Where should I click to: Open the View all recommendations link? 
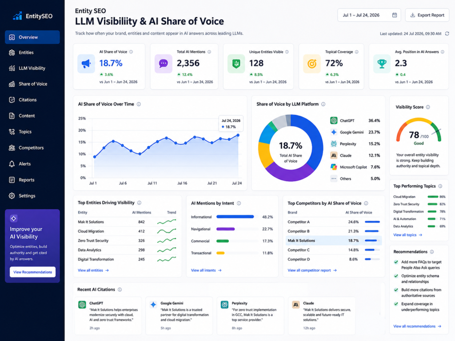[x=417, y=326]
